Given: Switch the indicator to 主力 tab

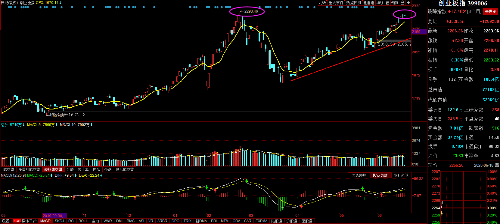Looking at the screenshot, I should [x=95, y=221].
